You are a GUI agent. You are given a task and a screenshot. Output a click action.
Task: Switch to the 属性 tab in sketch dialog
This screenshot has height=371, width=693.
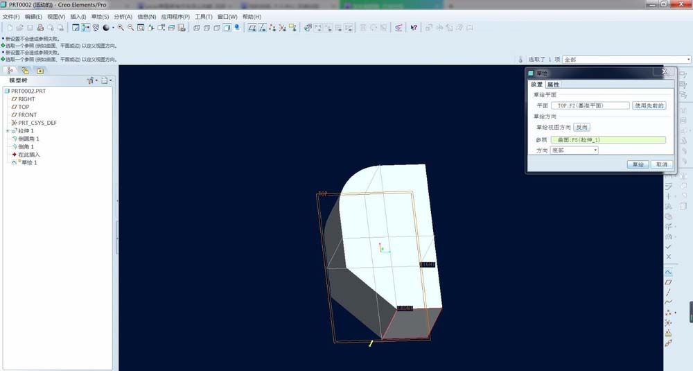553,85
